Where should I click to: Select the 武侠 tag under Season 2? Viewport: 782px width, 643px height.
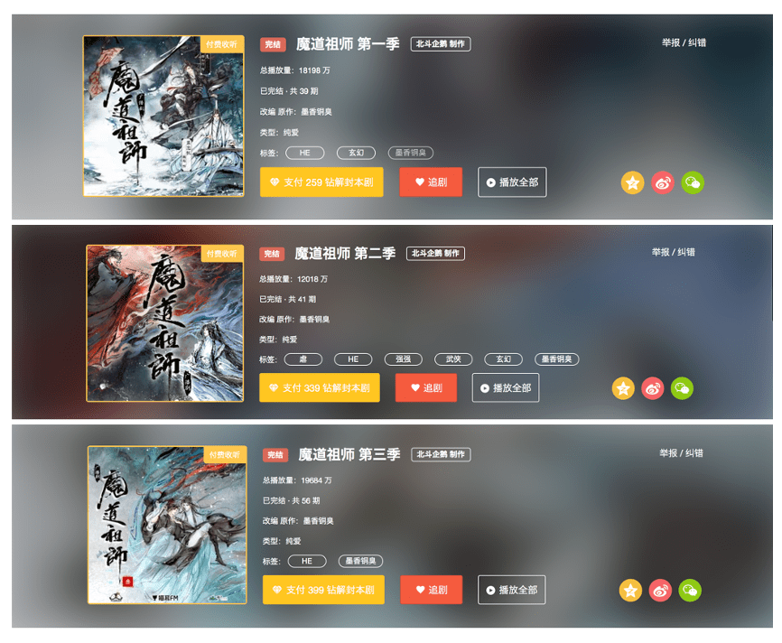point(453,359)
